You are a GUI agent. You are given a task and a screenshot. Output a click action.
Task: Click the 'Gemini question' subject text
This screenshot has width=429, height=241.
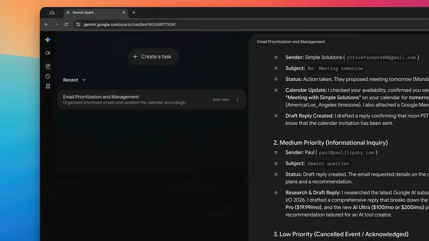(328, 163)
